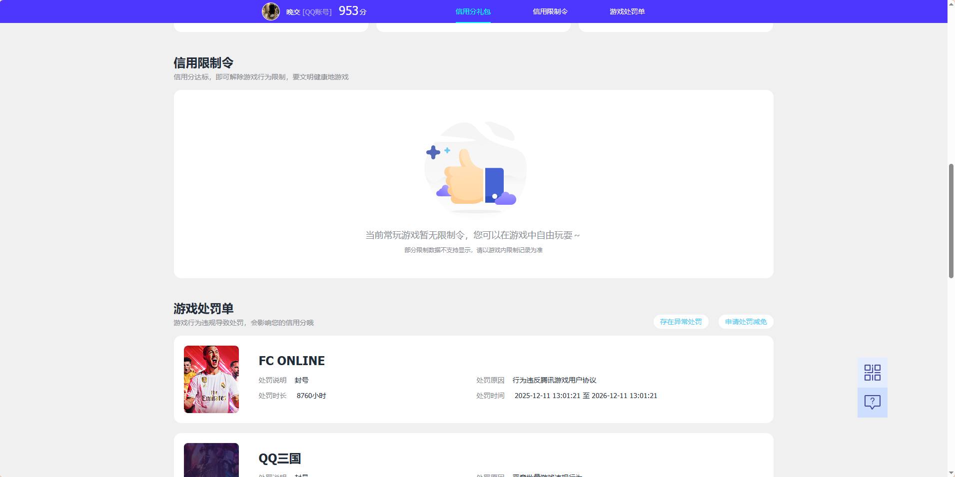Click the 2025-12-11 13:01:21 penalty time range
955x477 pixels.
tap(586, 396)
